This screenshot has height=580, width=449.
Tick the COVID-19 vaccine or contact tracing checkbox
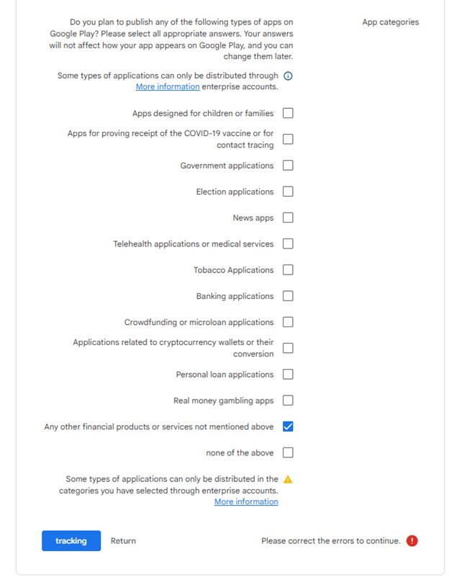(288, 139)
